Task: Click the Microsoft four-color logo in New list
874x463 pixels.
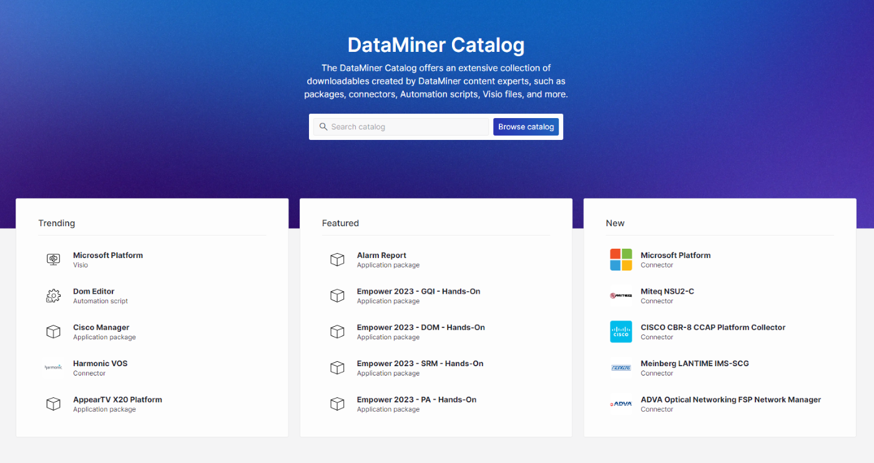Action: click(621, 259)
